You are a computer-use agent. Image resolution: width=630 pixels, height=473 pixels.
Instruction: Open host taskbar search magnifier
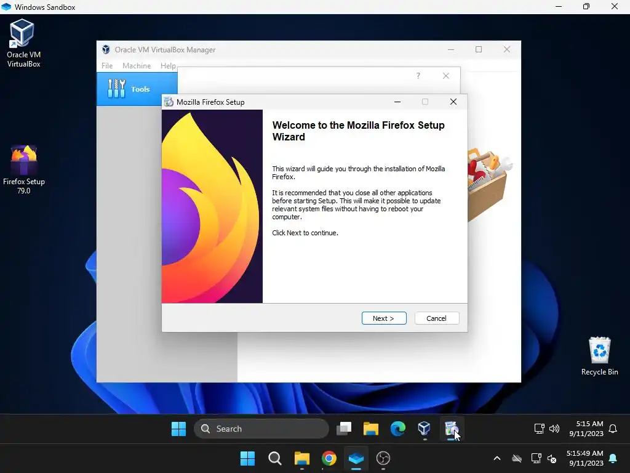pos(275,458)
